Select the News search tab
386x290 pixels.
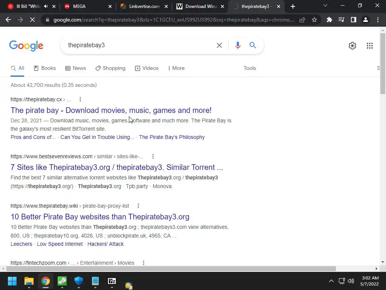(x=75, y=68)
